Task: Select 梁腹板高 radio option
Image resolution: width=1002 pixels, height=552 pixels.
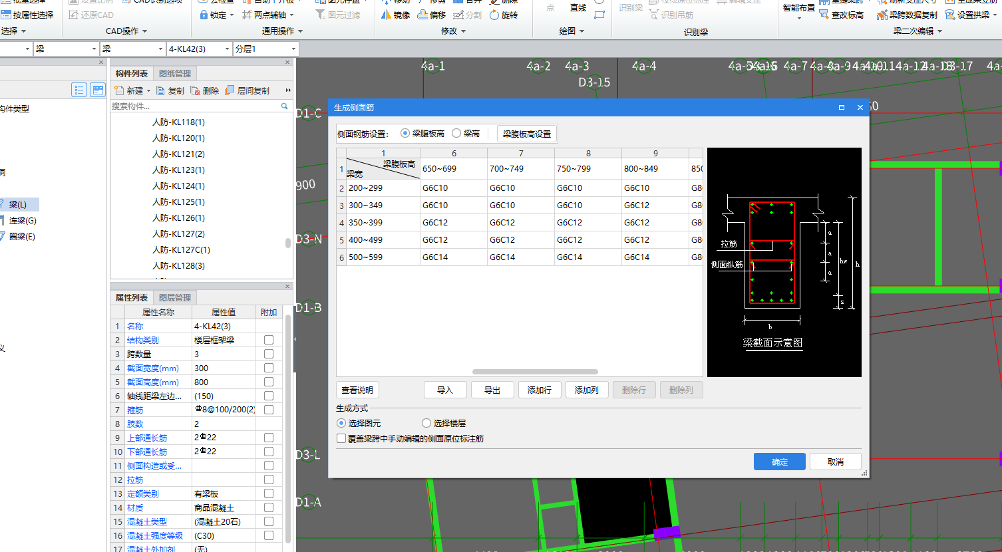Action: [405, 133]
